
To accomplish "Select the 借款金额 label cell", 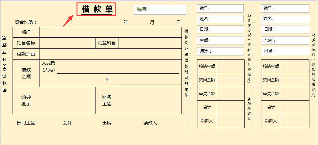I will [x=26, y=73].
